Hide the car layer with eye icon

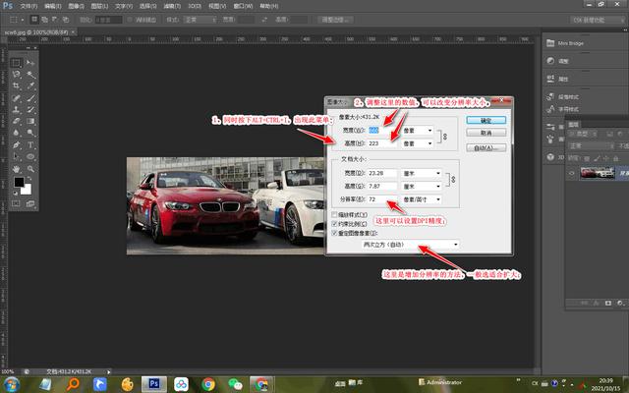[x=572, y=173]
